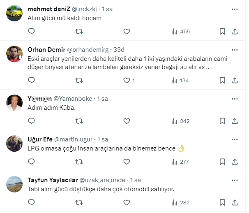The width and height of the screenshot is (249, 213).
Task: Retweet Orhan Demir's tweet
Action: tap(79, 80)
